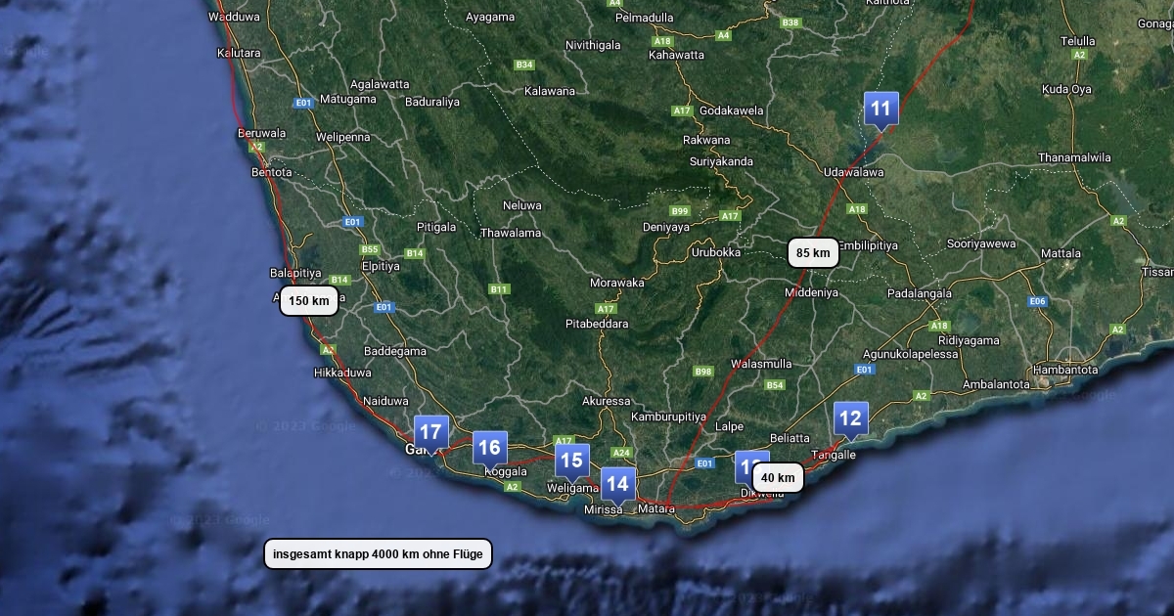Viewport: 1174px width, 616px height.
Task: Click the 85 km distance label
Action: tap(813, 253)
